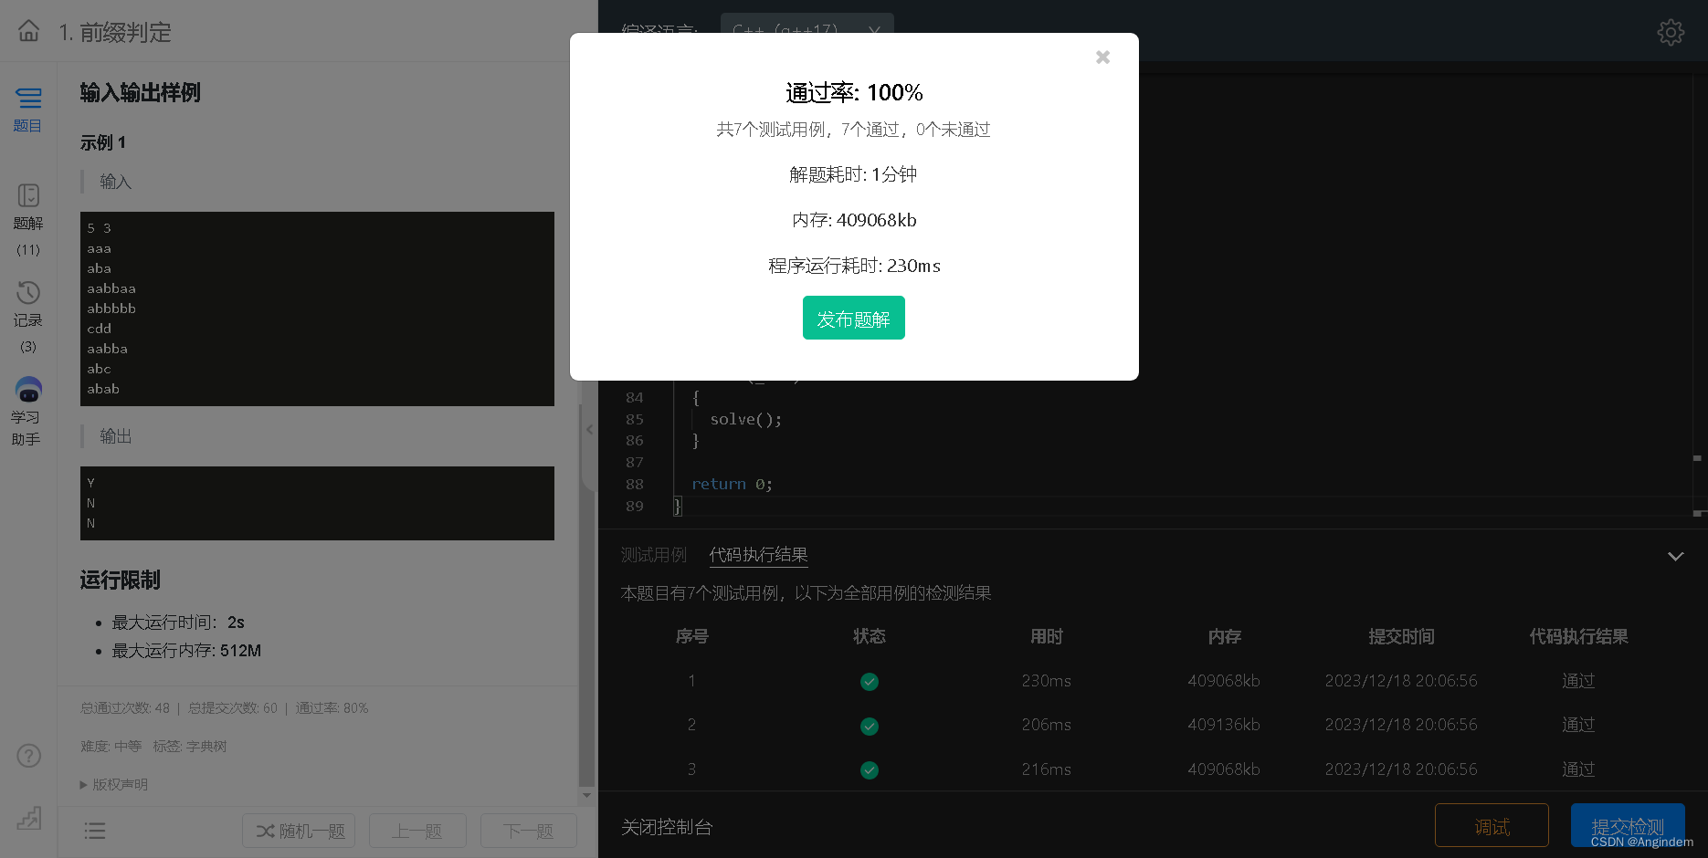1708x858 pixels.
Task: Click 总通过次数: 48 statistic
Action: coord(125,707)
